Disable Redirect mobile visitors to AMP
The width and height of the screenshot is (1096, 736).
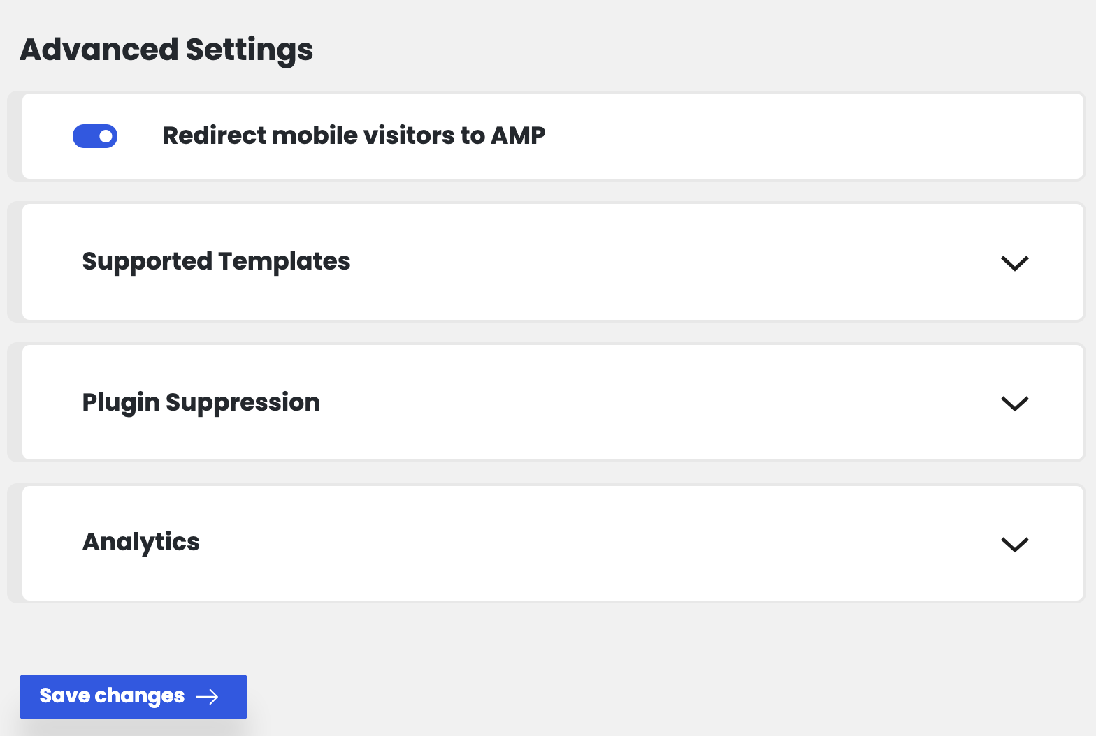(x=94, y=135)
